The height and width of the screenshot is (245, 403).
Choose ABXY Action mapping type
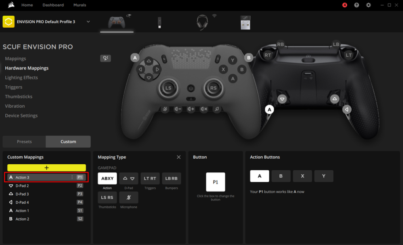point(107,178)
